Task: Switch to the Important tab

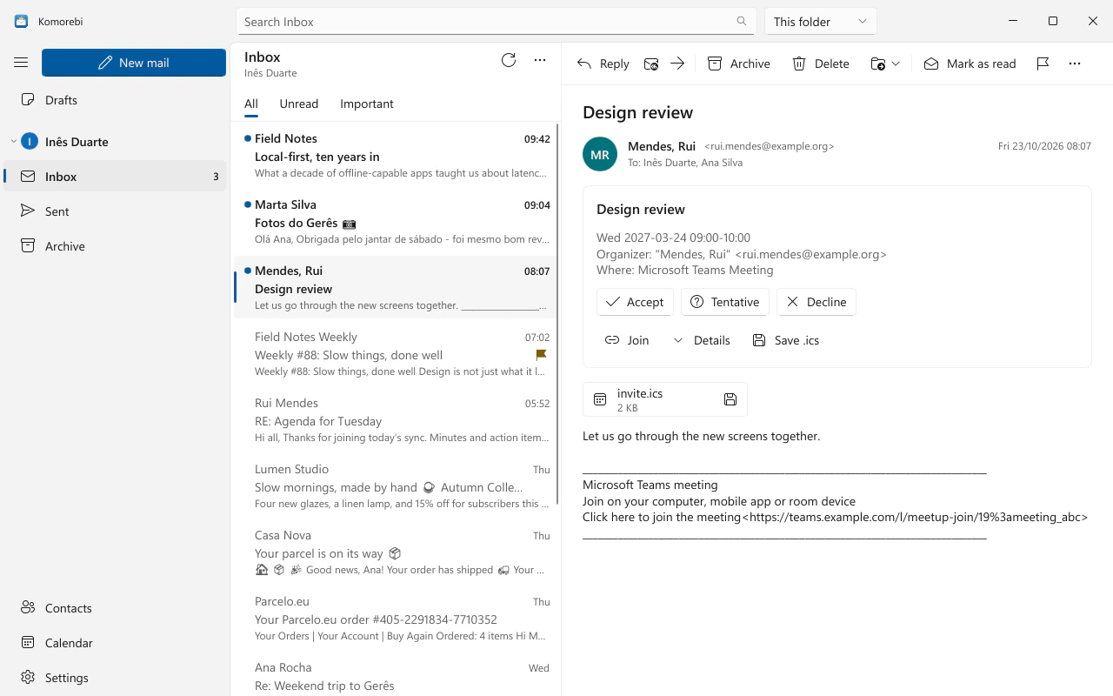Action: point(366,104)
